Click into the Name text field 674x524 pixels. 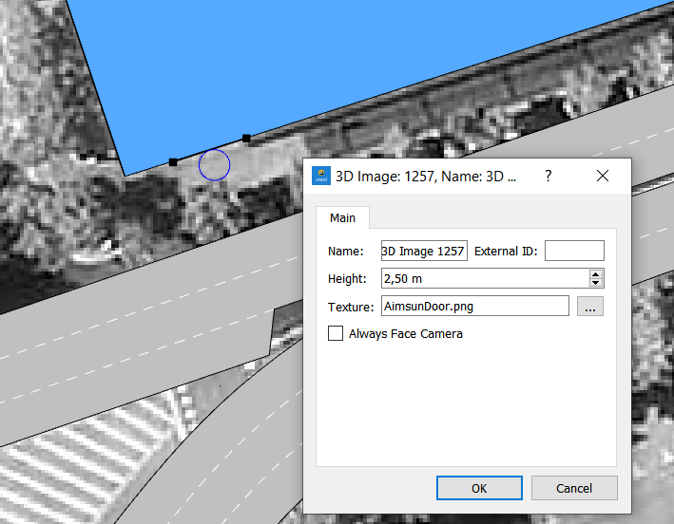423,251
